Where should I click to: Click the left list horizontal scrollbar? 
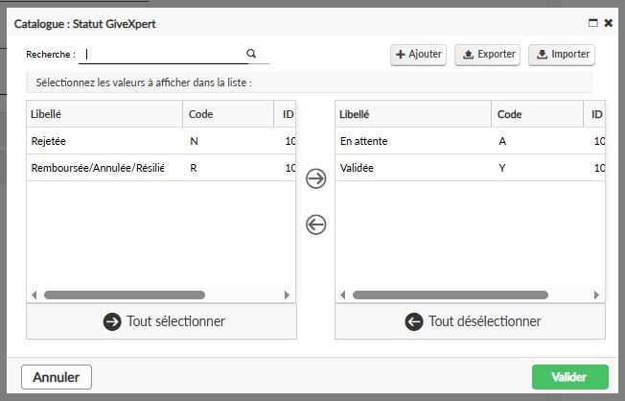(x=125, y=295)
